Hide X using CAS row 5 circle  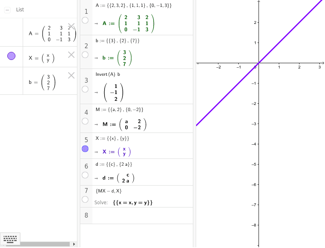pyautogui.click(x=85, y=149)
